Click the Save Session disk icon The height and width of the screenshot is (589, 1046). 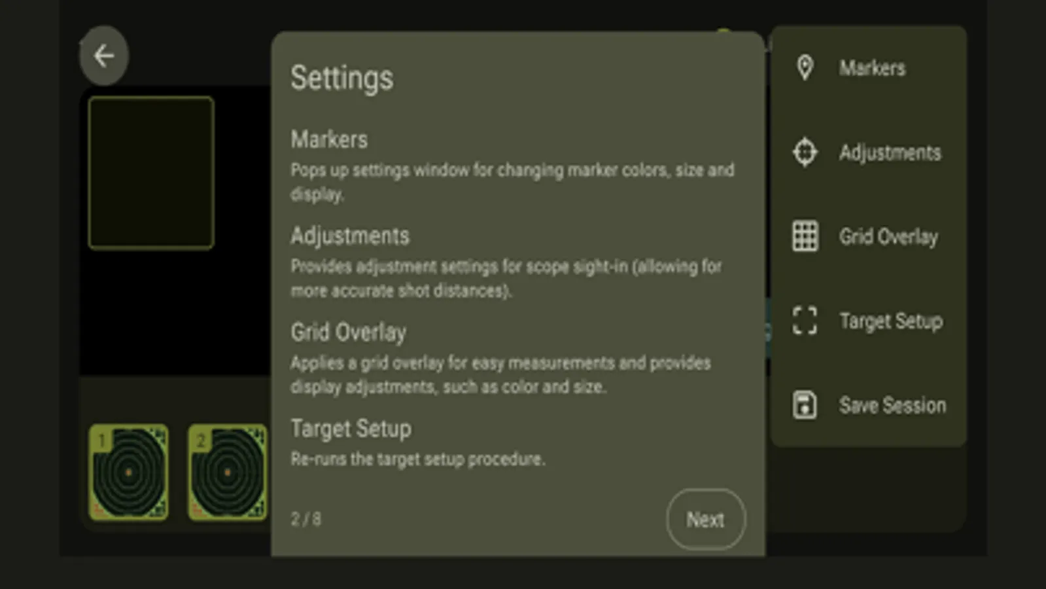[x=805, y=405]
